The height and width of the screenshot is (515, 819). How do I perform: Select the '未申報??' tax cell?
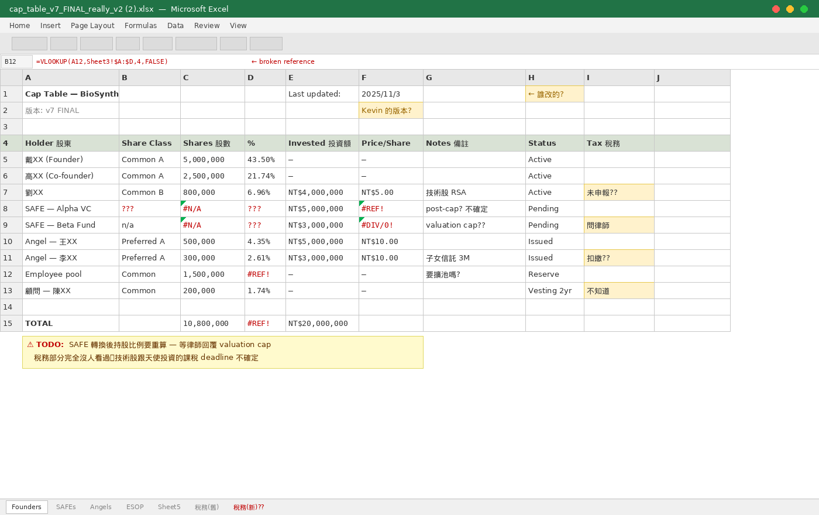tap(620, 193)
